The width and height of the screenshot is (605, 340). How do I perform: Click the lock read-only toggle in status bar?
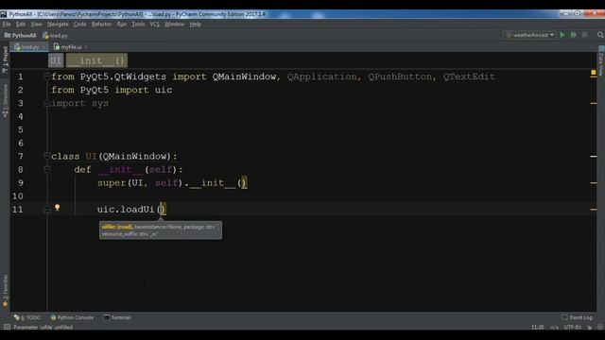coord(590,327)
